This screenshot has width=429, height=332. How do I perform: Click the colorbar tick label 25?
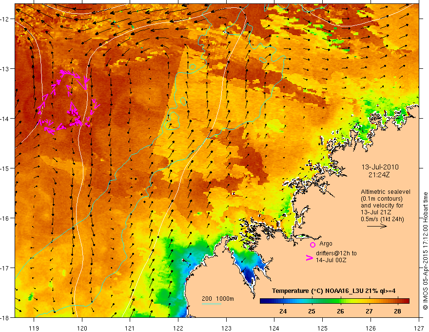point(312,311)
